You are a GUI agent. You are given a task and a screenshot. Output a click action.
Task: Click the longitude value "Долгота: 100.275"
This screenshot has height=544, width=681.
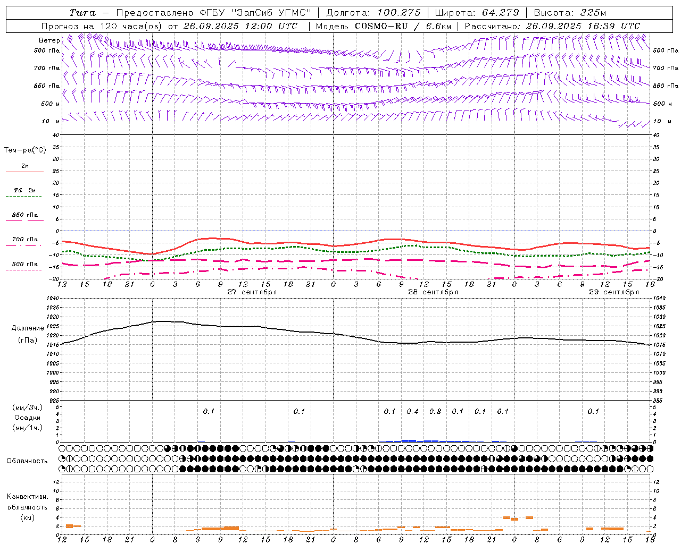(x=373, y=13)
